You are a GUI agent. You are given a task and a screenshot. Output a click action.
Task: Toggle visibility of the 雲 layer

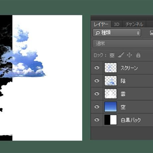(x=97, y=94)
